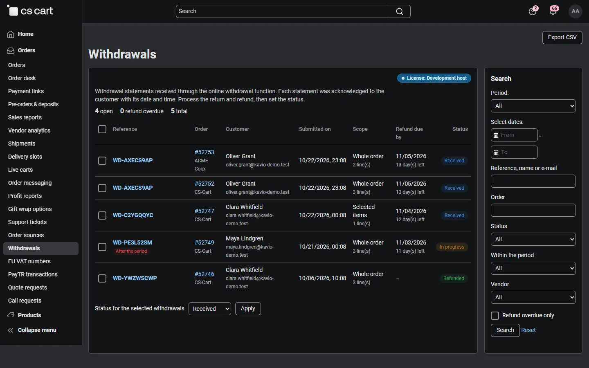This screenshot has width=589, height=368.
Task: Open the AA user avatar menu
Action: point(576,11)
